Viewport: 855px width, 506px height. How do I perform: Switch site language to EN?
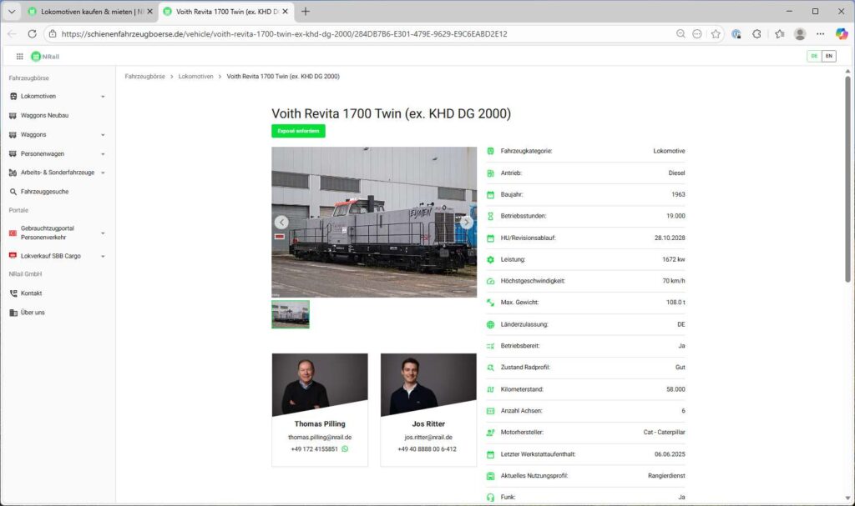point(828,56)
